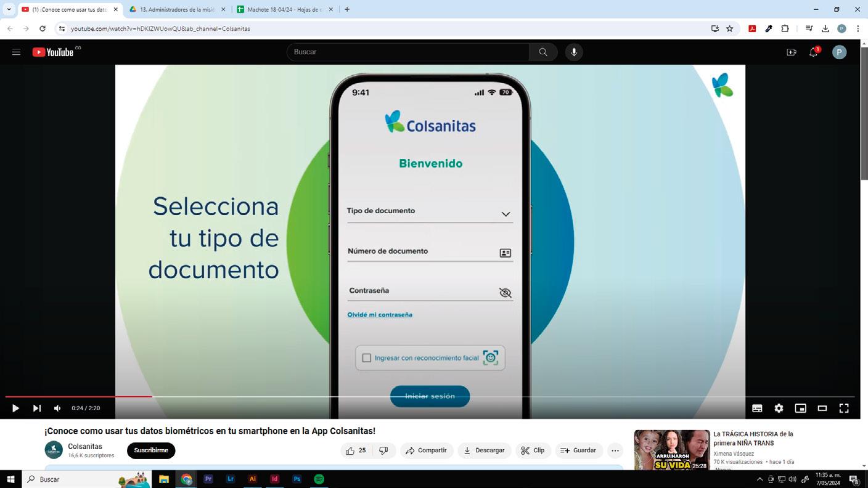This screenshot has height=488, width=868.
Task: Open the eyedropper color picker extension
Action: pyautogui.click(x=769, y=28)
